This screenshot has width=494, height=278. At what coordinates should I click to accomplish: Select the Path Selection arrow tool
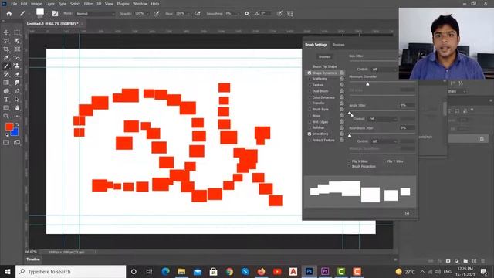(17, 100)
